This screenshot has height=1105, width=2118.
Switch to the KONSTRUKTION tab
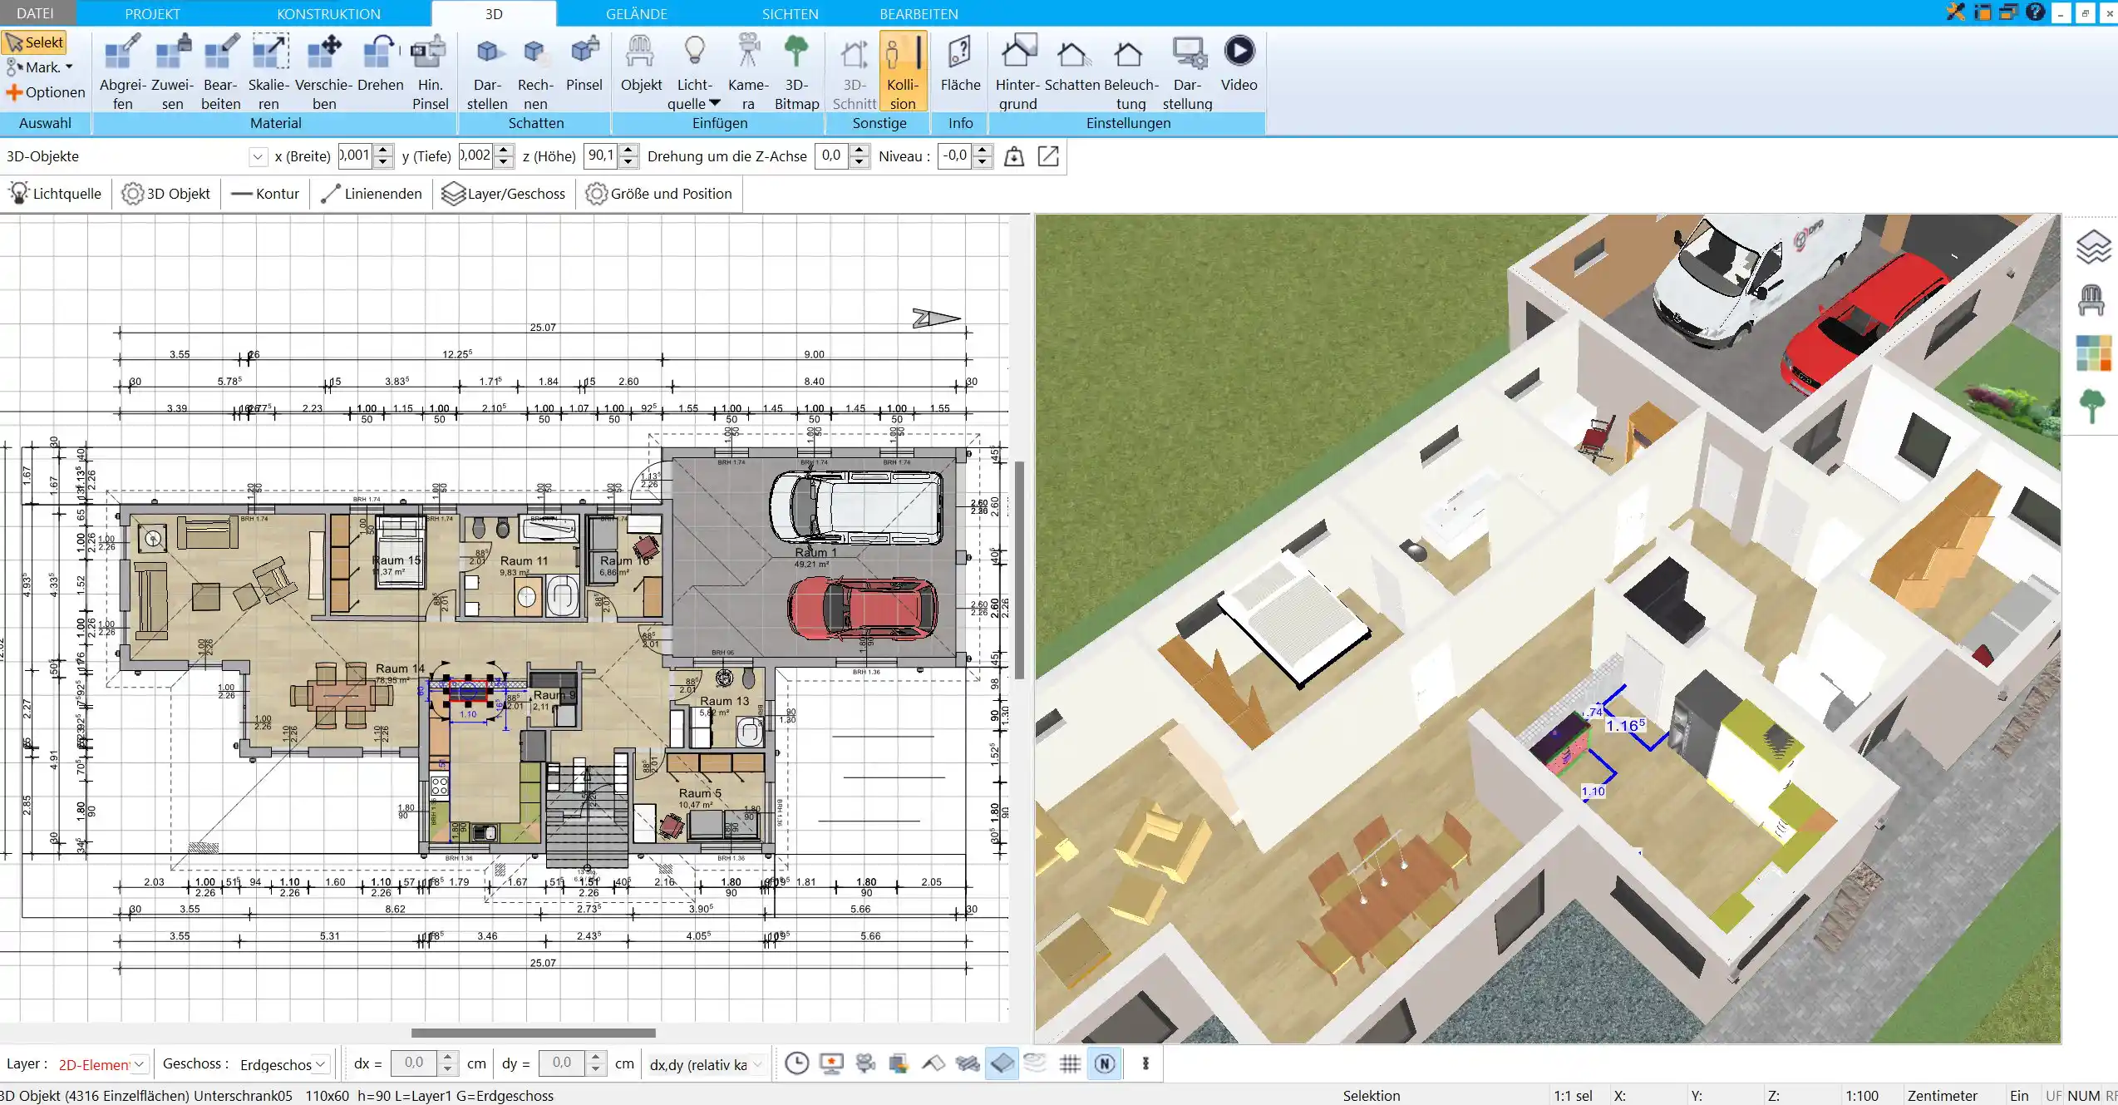pyautogui.click(x=328, y=13)
